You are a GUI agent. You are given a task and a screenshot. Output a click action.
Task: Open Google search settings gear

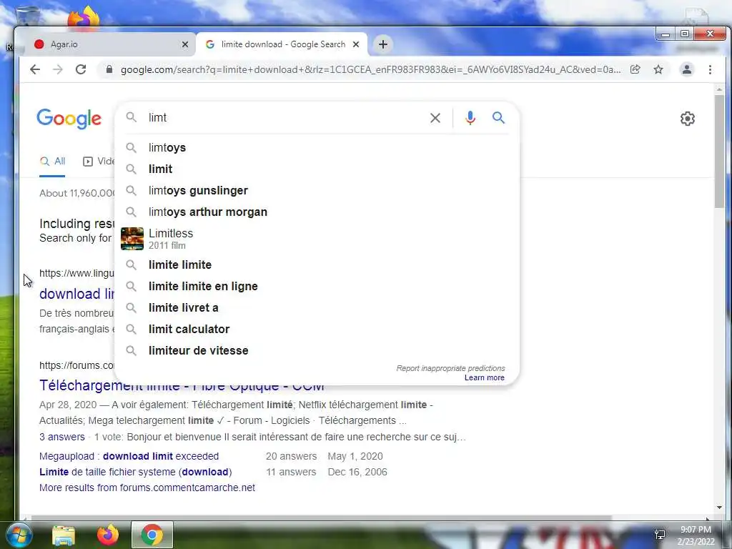tap(687, 119)
